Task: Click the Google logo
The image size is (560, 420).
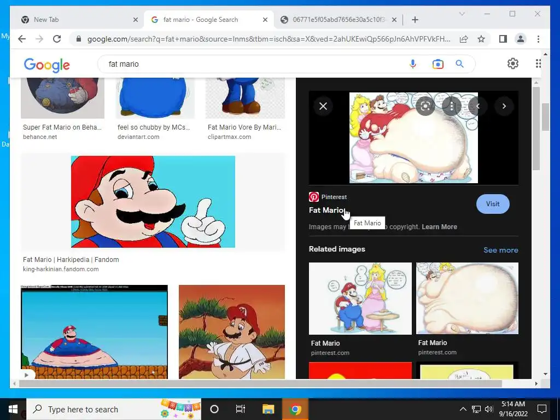Action: [47, 65]
